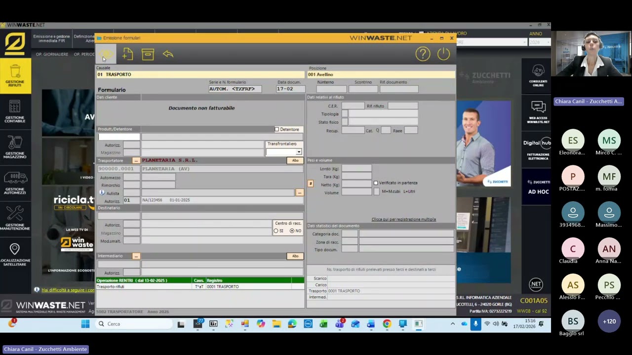The width and height of the screenshot is (632, 355).
Task: Click the Serie e N. formulario field
Action: tap(235, 89)
